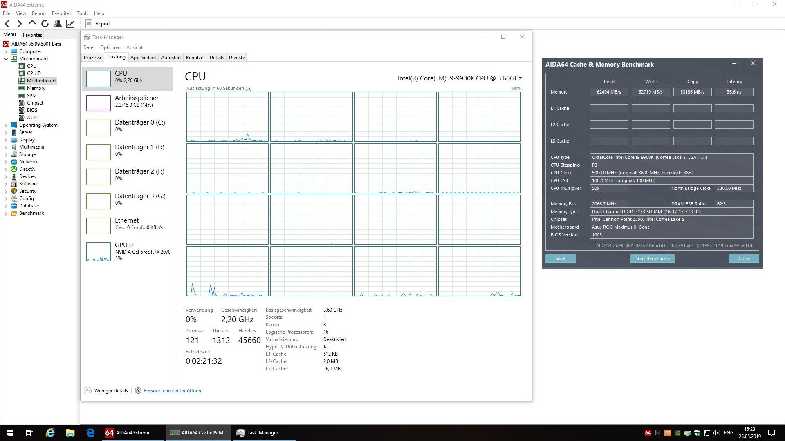785x441 pixels.
Task: Click the Security shield icon in tree
Action: coord(14,191)
